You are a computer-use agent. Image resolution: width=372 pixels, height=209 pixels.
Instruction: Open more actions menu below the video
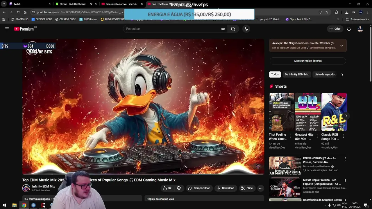[x=261, y=188]
